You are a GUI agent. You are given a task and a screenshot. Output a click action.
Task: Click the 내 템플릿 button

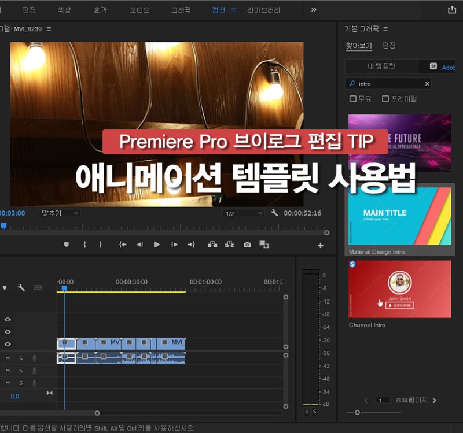381,66
